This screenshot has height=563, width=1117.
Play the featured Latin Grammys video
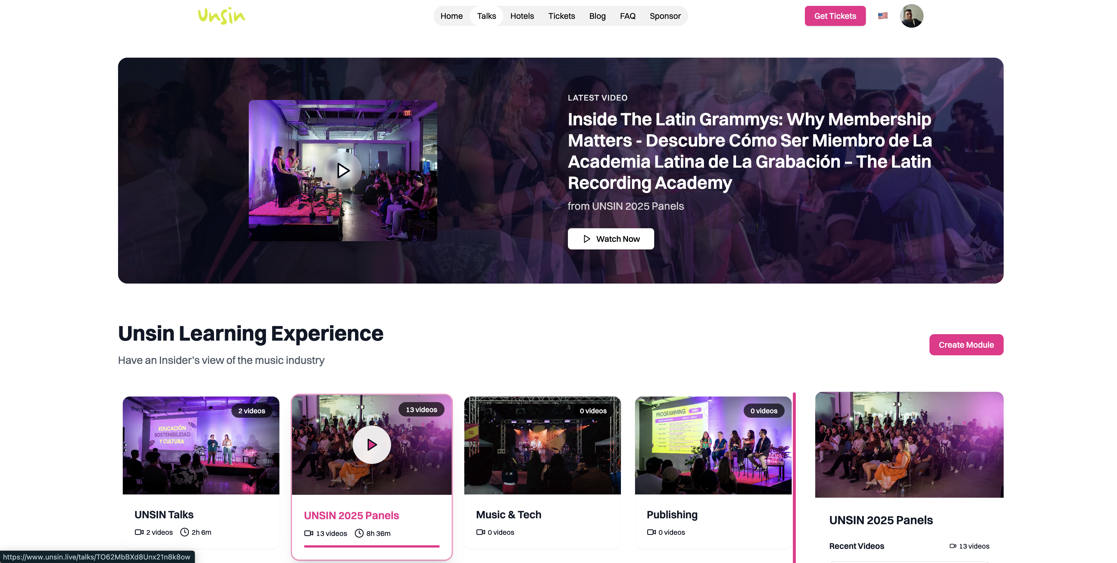[343, 170]
